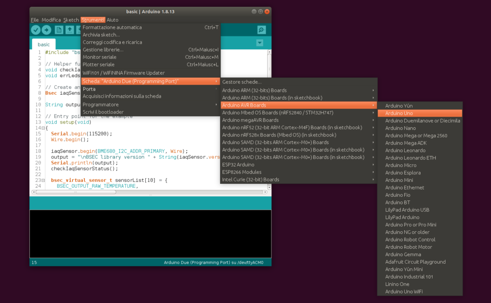Choose Arduino Leonardo ETH
This screenshot has width=491, height=303.
point(420,158)
